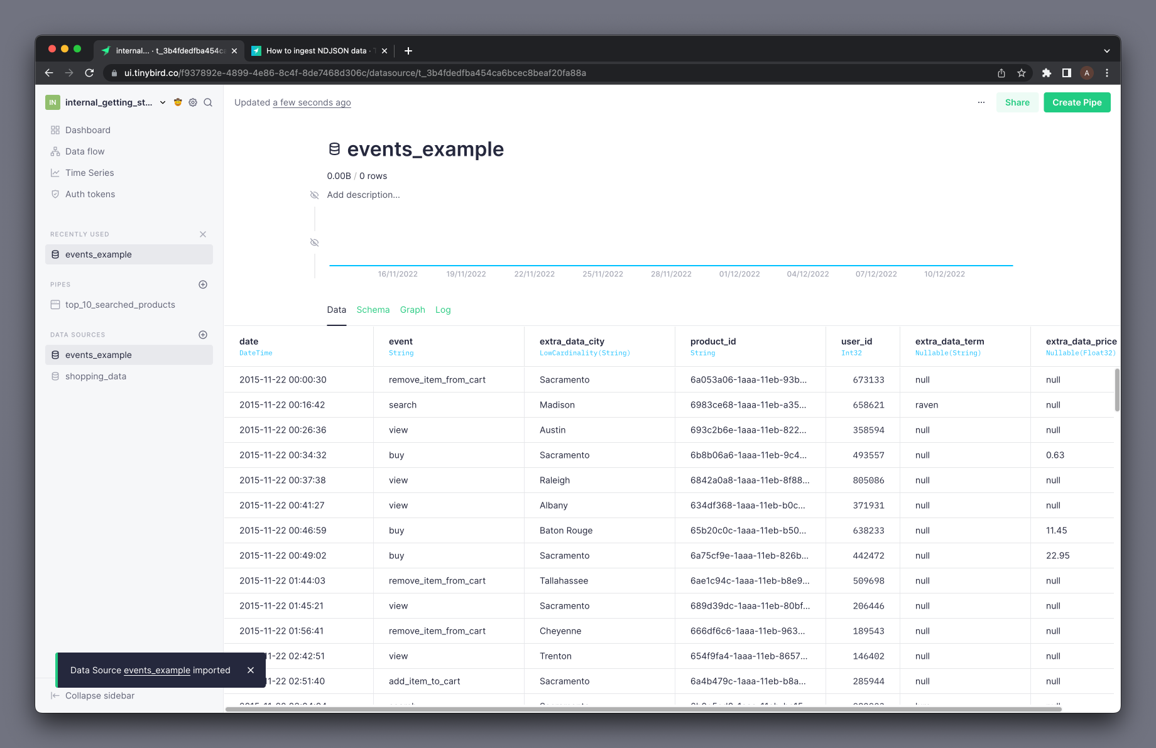
Task: Toggle the chart visibility eye icon
Action: [x=315, y=242]
